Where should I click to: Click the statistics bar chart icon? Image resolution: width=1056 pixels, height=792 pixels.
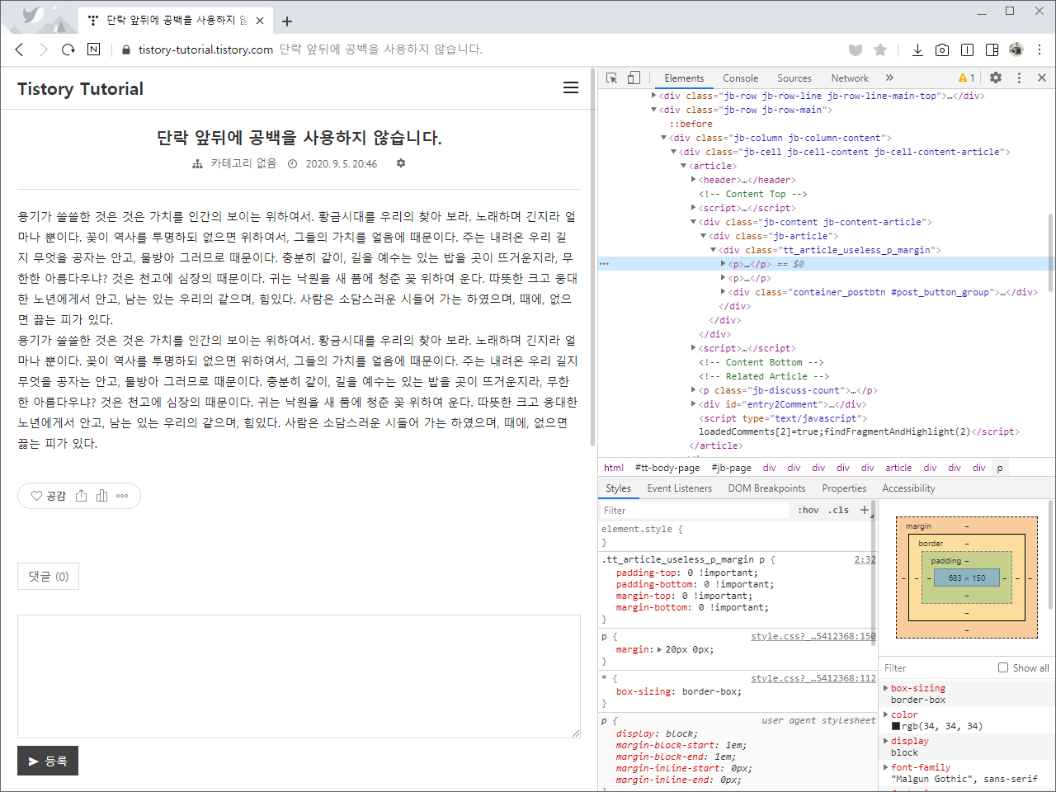pyautogui.click(x=101, y=496)
